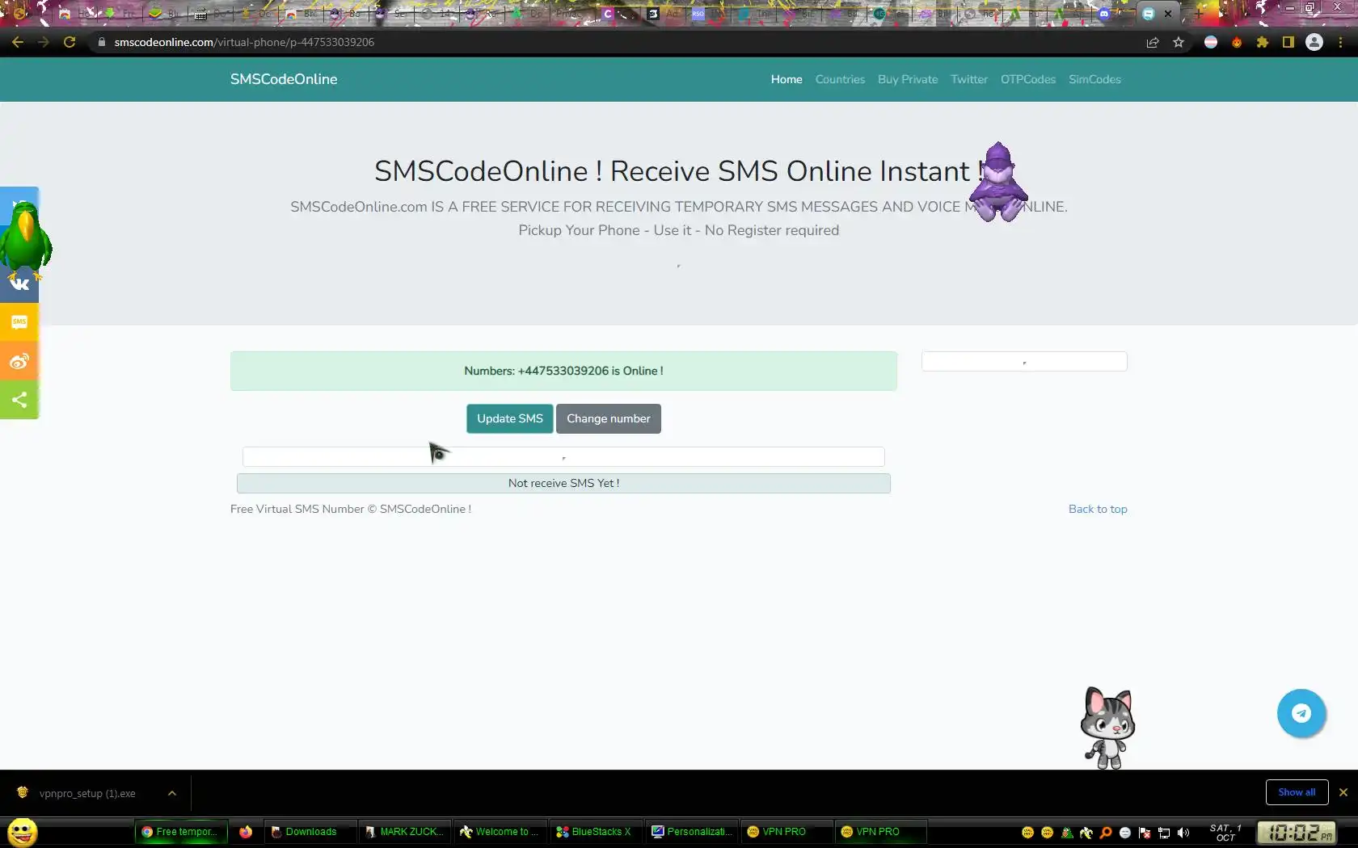Image resolution: width=1358 pixels, height=848 pixels.
Task: Switch to the Free tempor... Chrome taskbar window
Action: [181, 832]
